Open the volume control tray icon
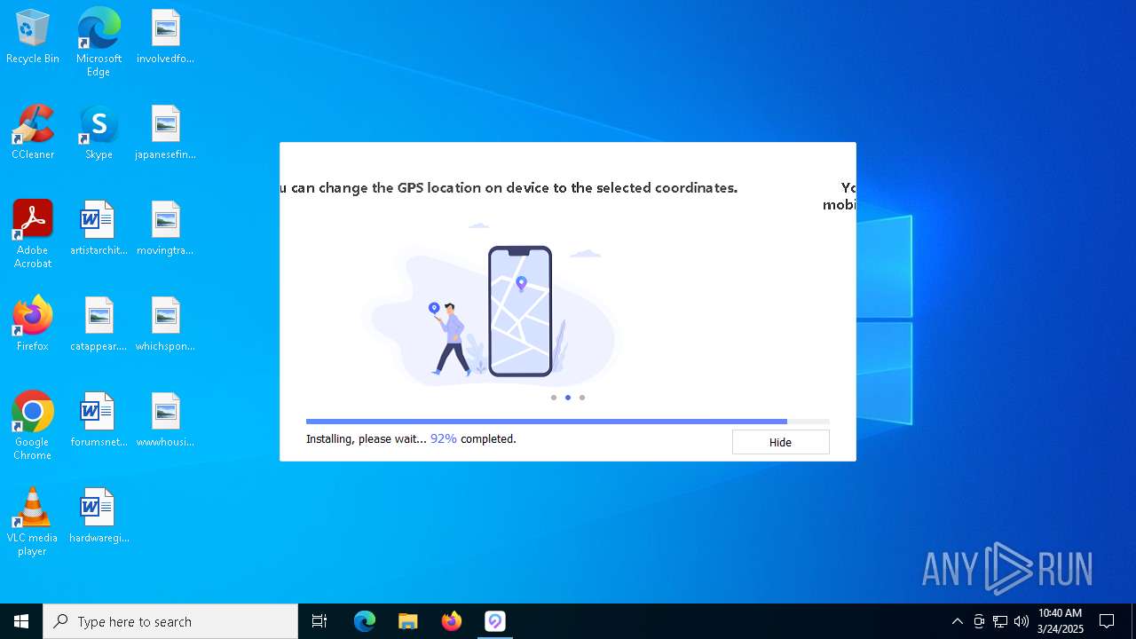This screenshot has height=639, width=1136. [1022, 621]
